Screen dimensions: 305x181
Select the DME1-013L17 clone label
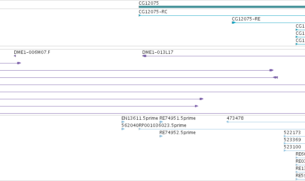(158, 52)
